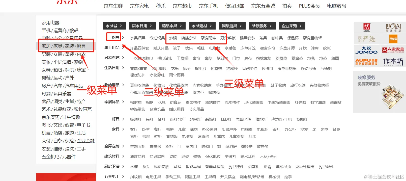
Task: Expand the 家具 category arrow
Action: pyautogui.click(x=123, y=129)
